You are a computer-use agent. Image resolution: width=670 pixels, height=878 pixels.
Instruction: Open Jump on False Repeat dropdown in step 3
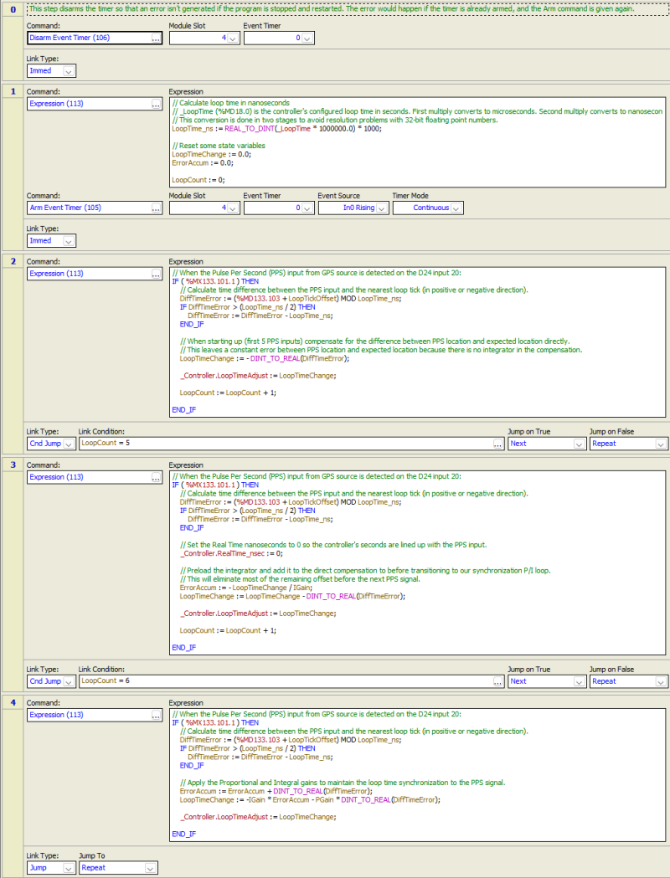coord(661,681)
